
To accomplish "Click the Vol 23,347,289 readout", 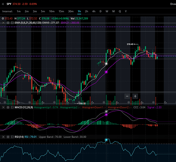I will (79, 19).
